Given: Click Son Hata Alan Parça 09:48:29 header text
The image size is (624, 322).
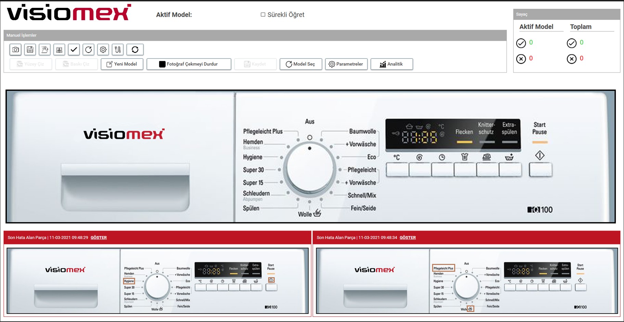Looking at the screenshot, I should [48, 238].
